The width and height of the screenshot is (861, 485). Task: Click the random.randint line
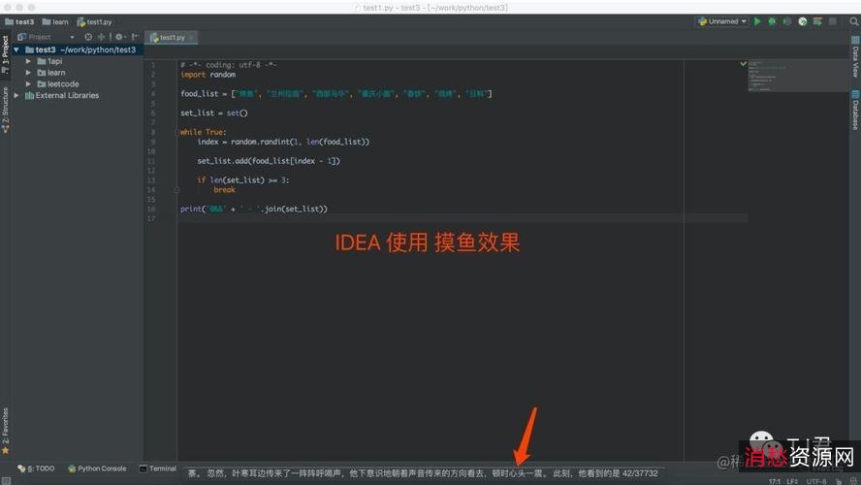(x=283, y=142)
